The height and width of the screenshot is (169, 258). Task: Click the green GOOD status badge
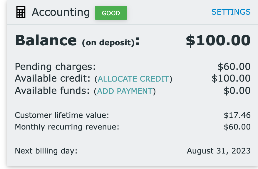(111, 13)
